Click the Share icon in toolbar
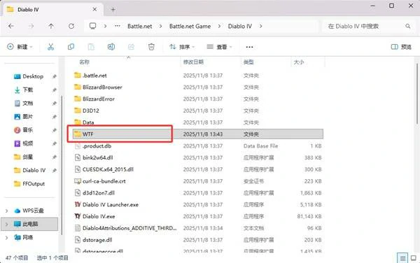 (131, 47)
